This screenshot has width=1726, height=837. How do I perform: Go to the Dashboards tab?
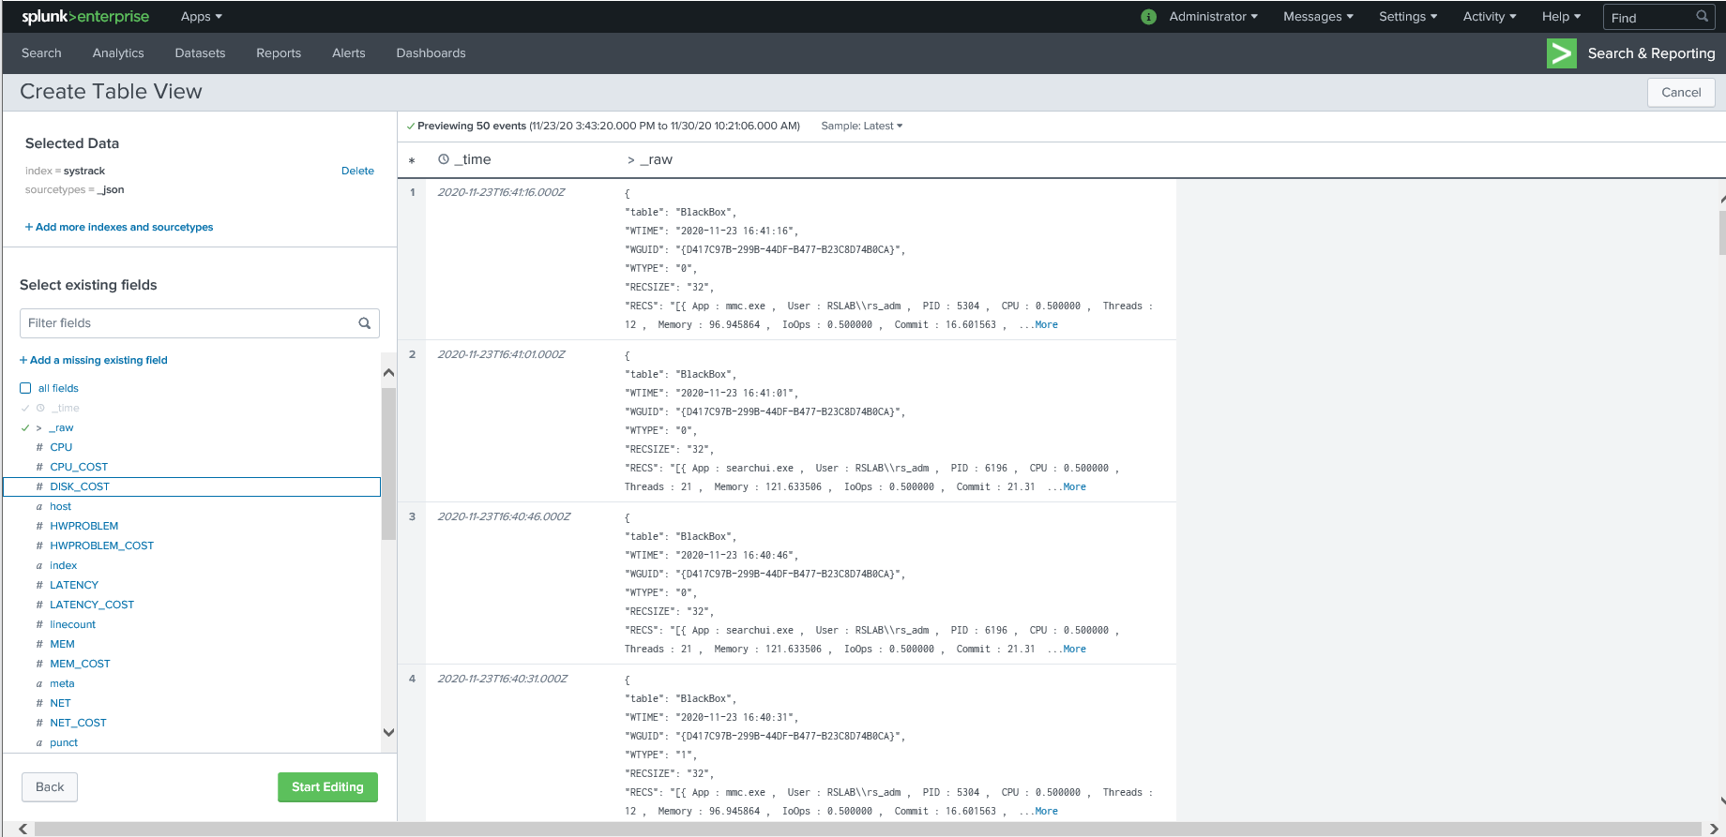coord(431,53)
